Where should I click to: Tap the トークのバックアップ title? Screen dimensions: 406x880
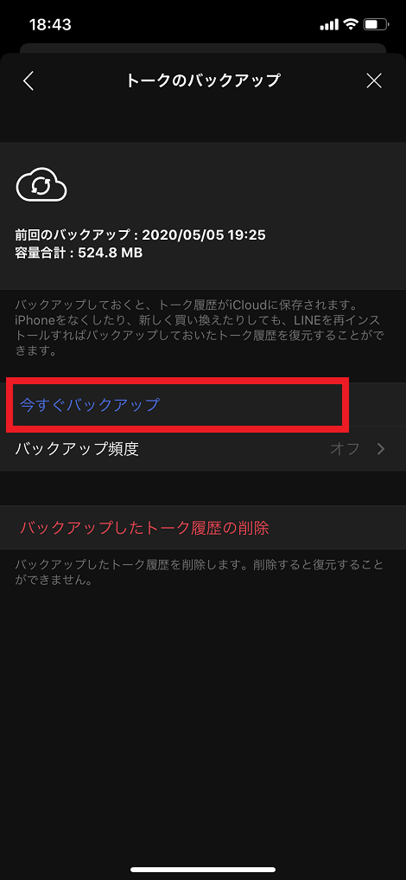[x=203, y=80]
